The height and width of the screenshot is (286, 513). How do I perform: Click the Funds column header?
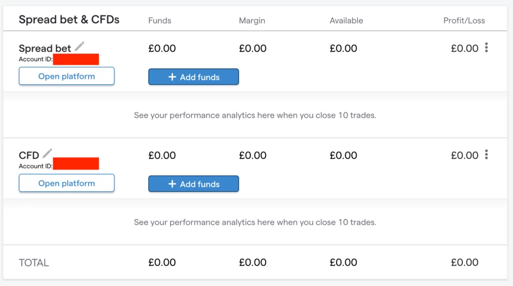pos(160,21)
